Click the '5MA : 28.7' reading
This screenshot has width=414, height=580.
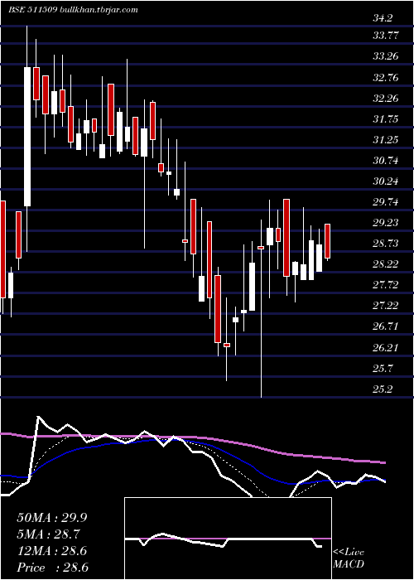coord(48,534)
